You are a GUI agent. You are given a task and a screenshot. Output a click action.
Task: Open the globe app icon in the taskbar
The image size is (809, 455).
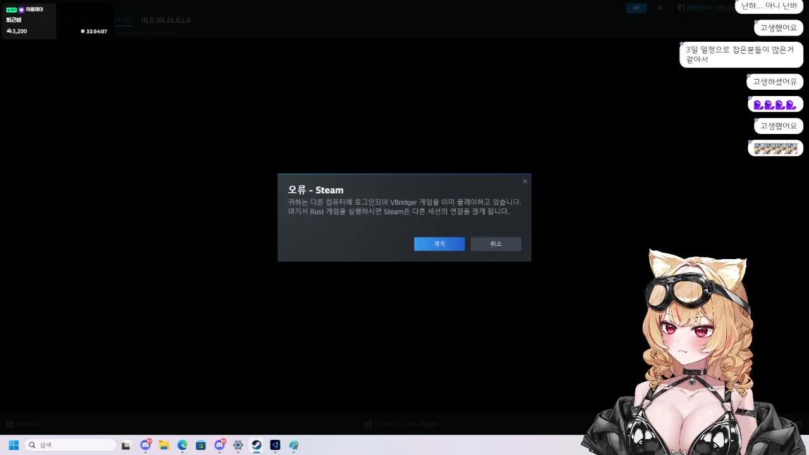tap(293, 445)
